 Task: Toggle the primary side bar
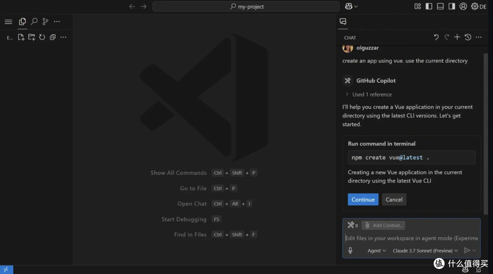(x=429, y=6)
